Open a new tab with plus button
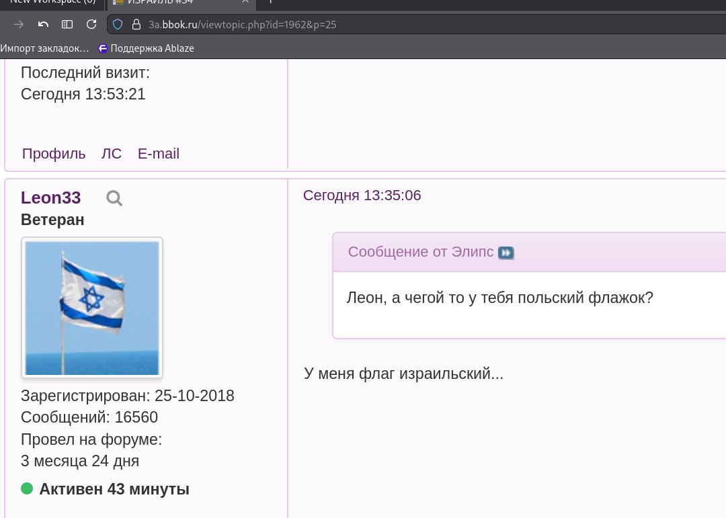 click(x=270, y=2)
